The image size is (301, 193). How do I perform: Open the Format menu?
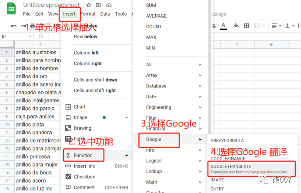(x=88, y=14)
